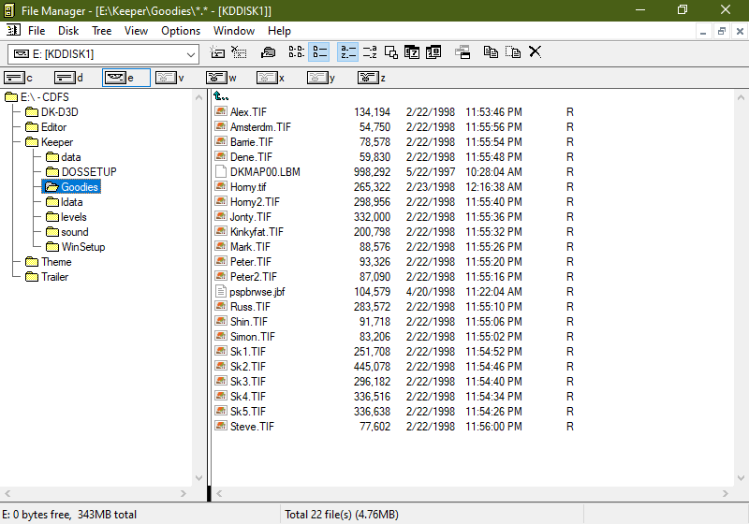
Task: Switch to drive c
Action: 19,78
